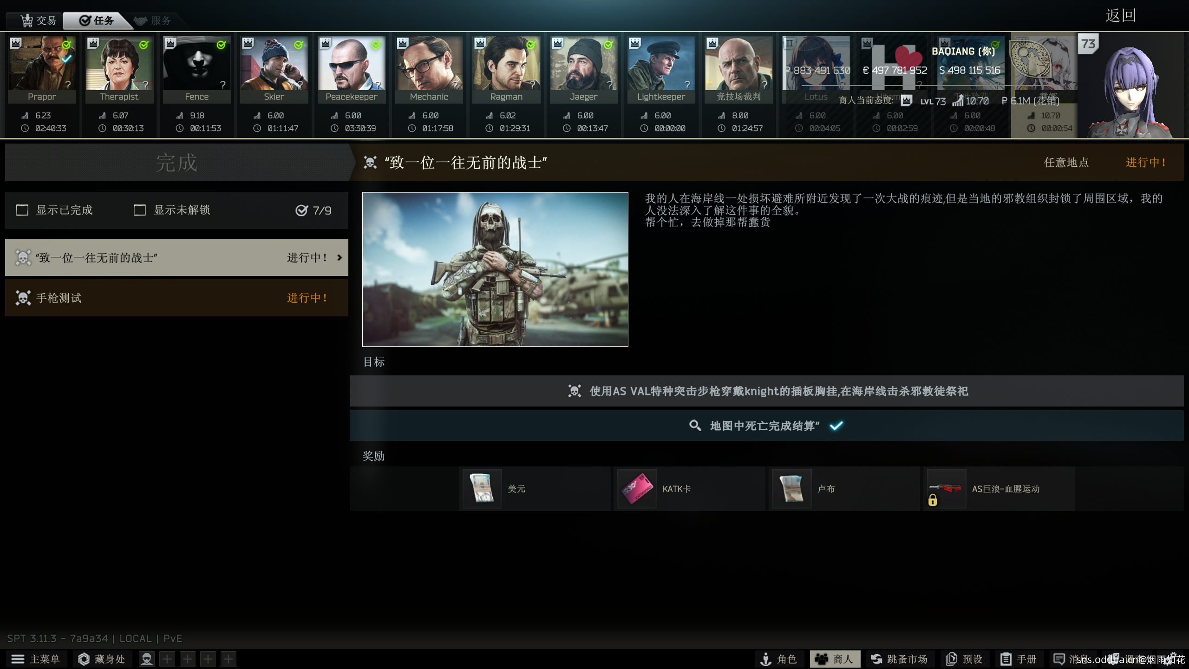Toggle 显示已完成 checkbox
This screenshot has width=1189, height=669.
22,210
